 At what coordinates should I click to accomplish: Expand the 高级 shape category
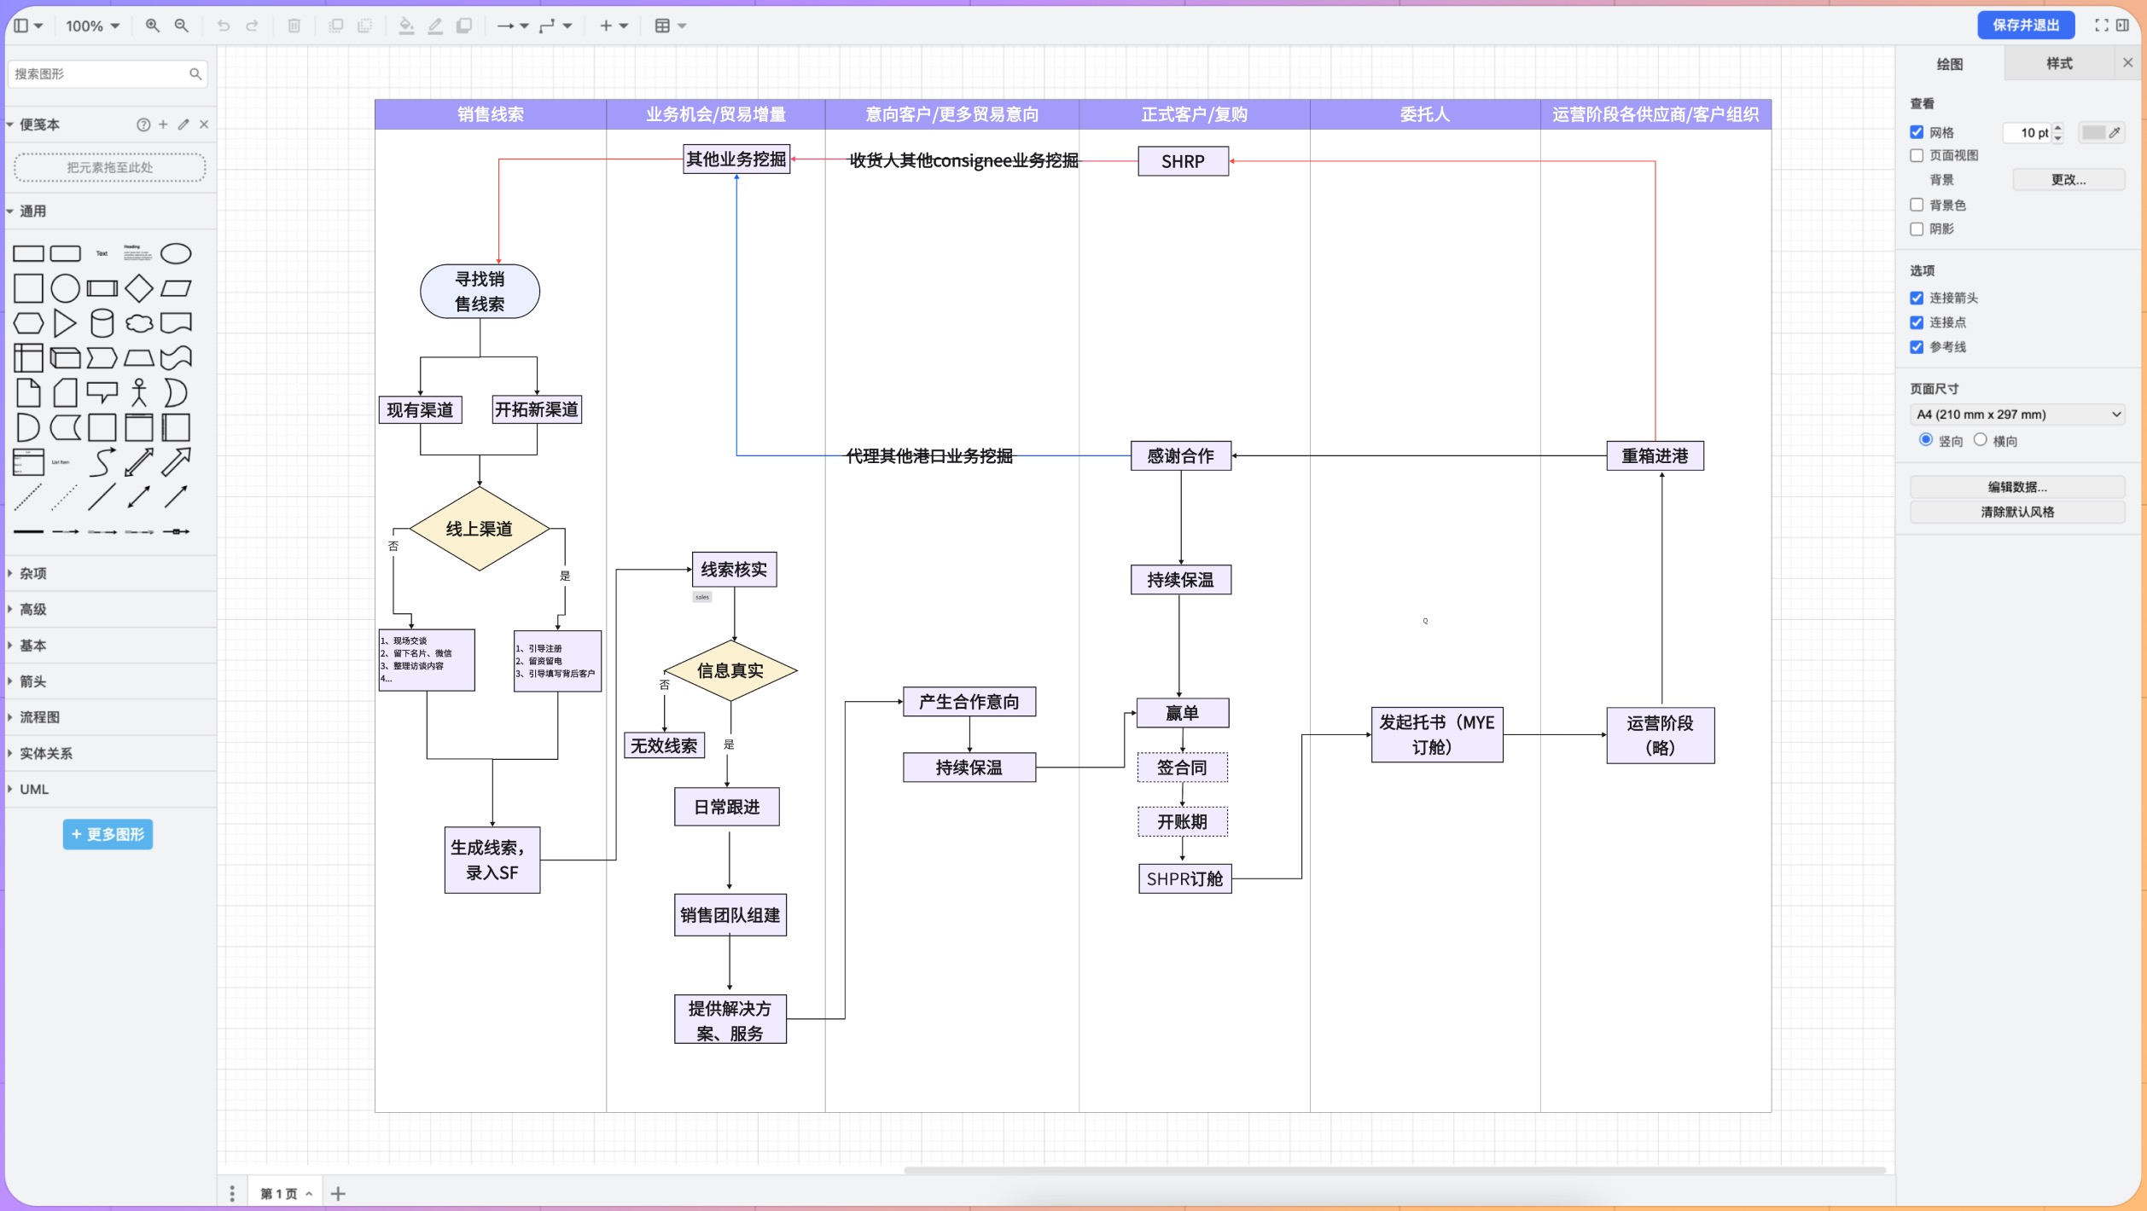coord(109,609)
